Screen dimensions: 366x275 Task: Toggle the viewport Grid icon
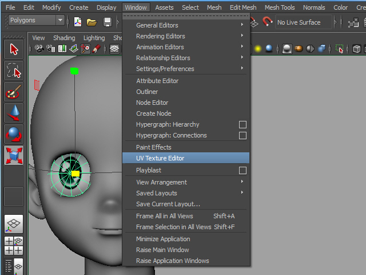(x=114, y=49)
